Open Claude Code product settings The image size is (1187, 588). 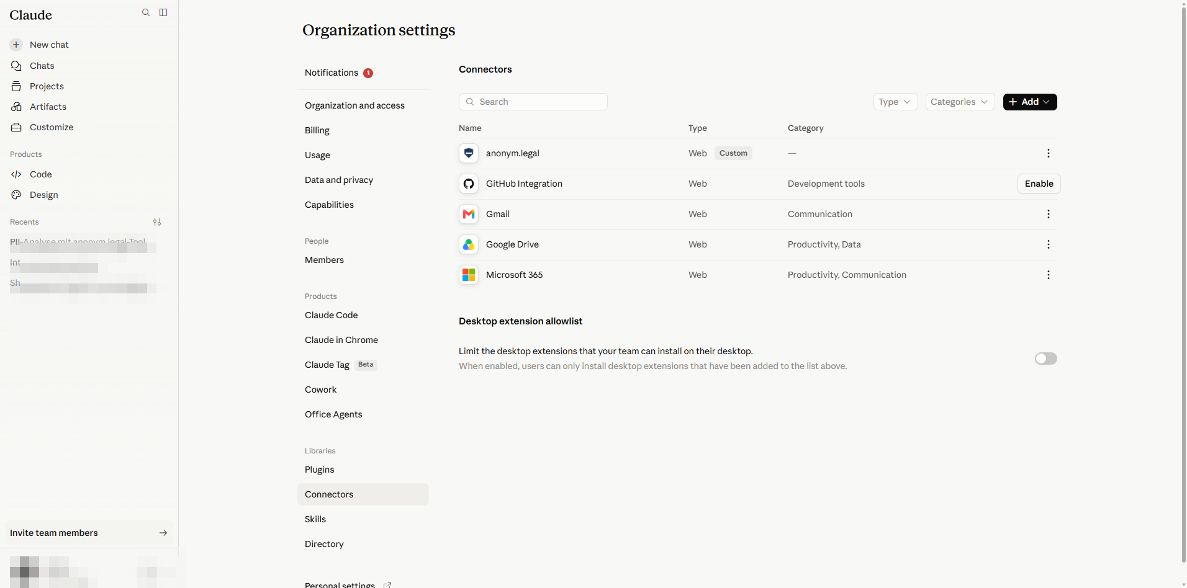point(331,315)
